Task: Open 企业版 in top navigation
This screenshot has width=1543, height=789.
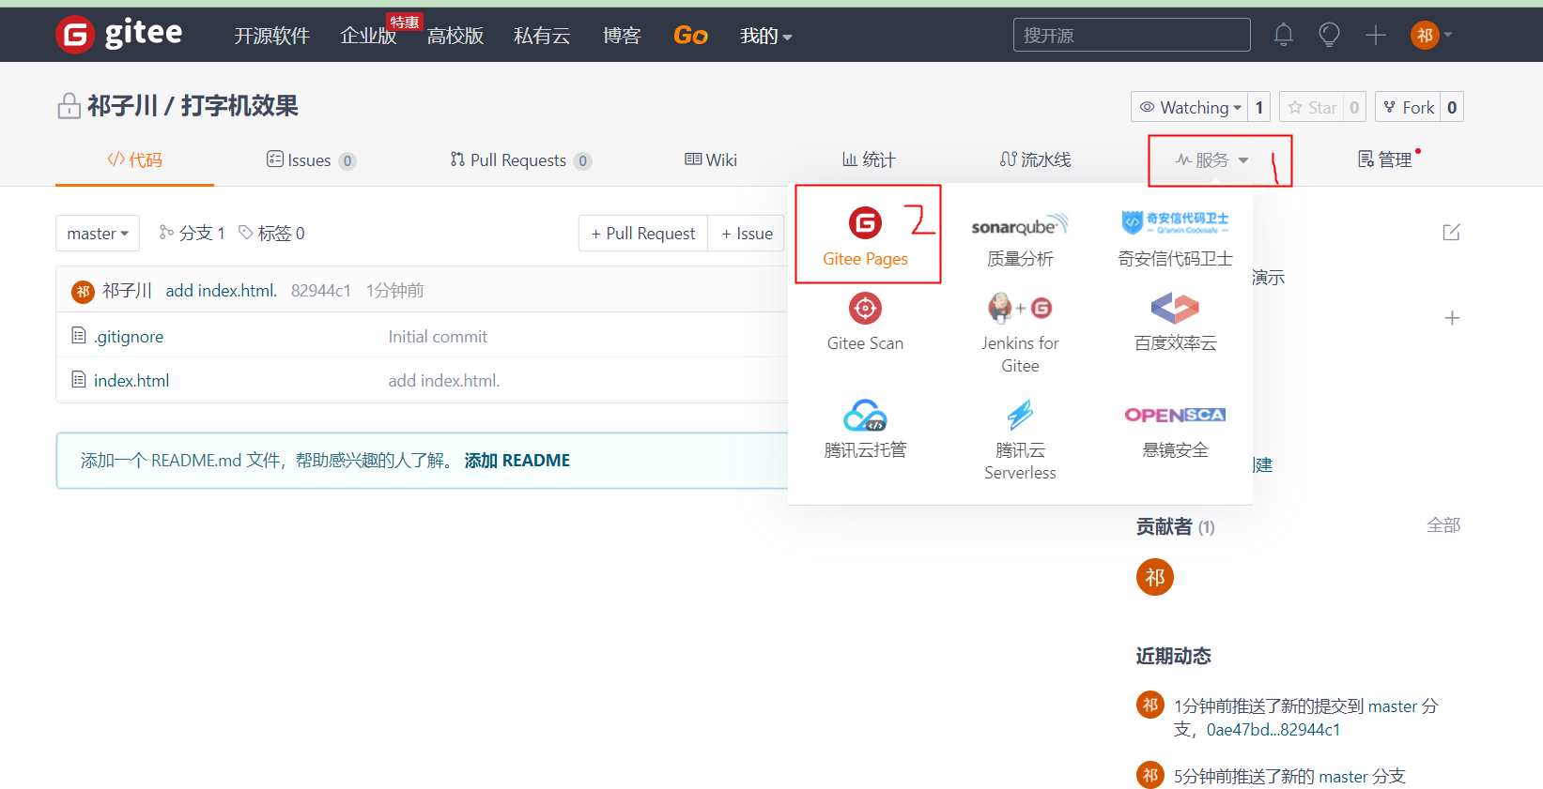Action: pyautogui.click(x=368, y=36)
